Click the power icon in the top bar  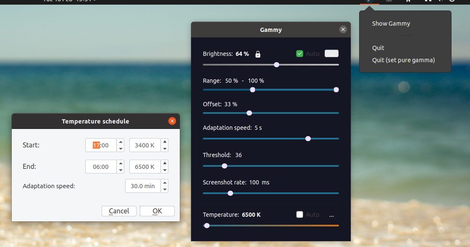452,2
